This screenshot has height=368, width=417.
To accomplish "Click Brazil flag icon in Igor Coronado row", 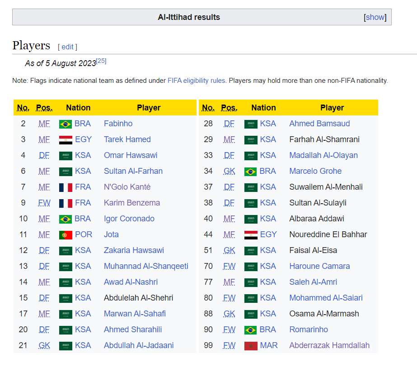I will click(x=66, y=219).
